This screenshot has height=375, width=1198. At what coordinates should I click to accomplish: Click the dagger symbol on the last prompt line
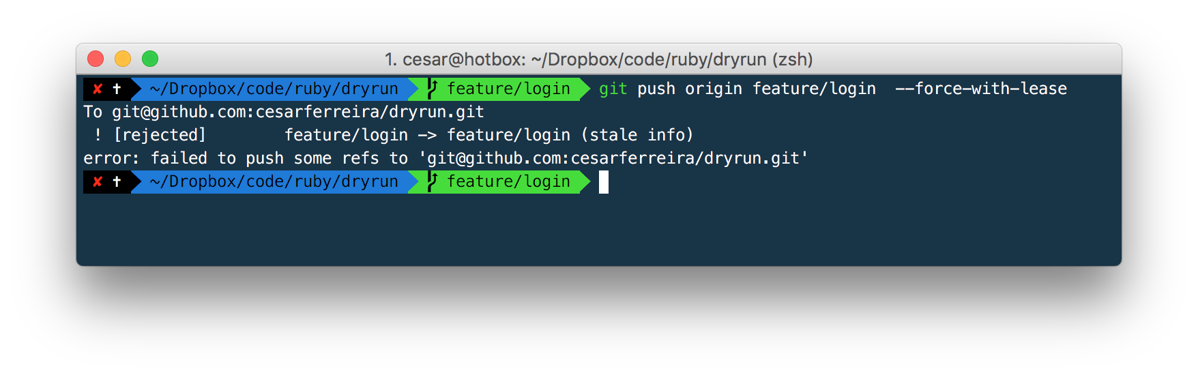pos(117,181)
